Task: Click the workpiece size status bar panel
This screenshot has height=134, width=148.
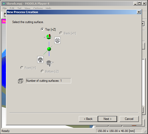Action: pyautogui.click(x=119, y=131)
